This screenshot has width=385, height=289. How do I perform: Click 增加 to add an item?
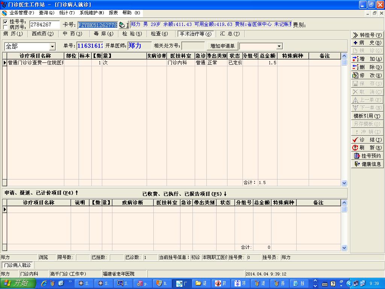pos(367,59)
